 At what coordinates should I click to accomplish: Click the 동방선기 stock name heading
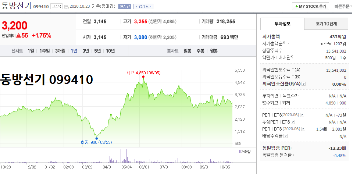coord(16,6)
